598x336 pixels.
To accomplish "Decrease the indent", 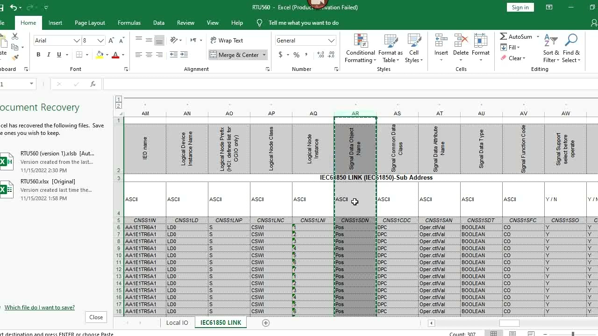I will pos(174,55).
